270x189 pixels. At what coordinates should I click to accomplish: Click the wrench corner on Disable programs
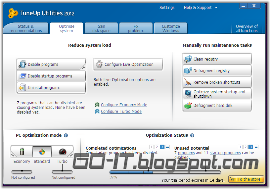pos(83,68)
